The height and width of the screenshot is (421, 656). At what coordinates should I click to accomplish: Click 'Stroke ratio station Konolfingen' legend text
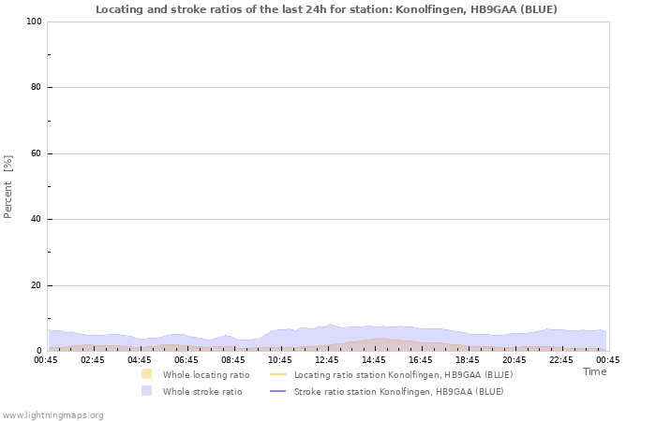[398, 391]
